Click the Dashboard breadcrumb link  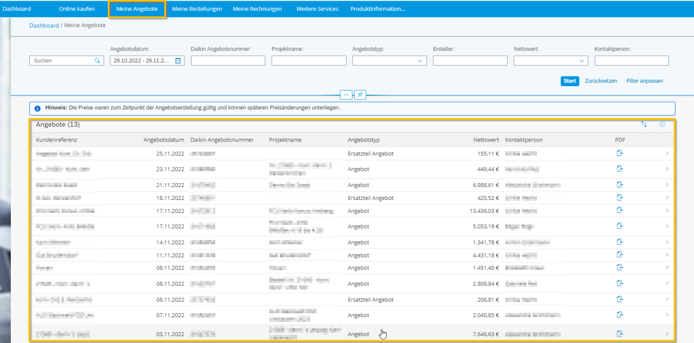(44, 25)
